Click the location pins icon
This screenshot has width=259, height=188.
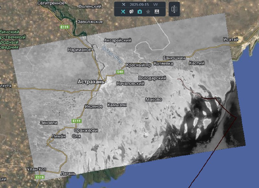(x=131, y=12)
